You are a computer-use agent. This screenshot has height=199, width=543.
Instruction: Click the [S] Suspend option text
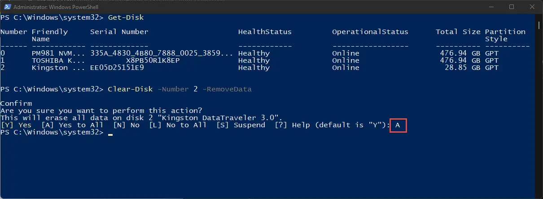(241, 125)
